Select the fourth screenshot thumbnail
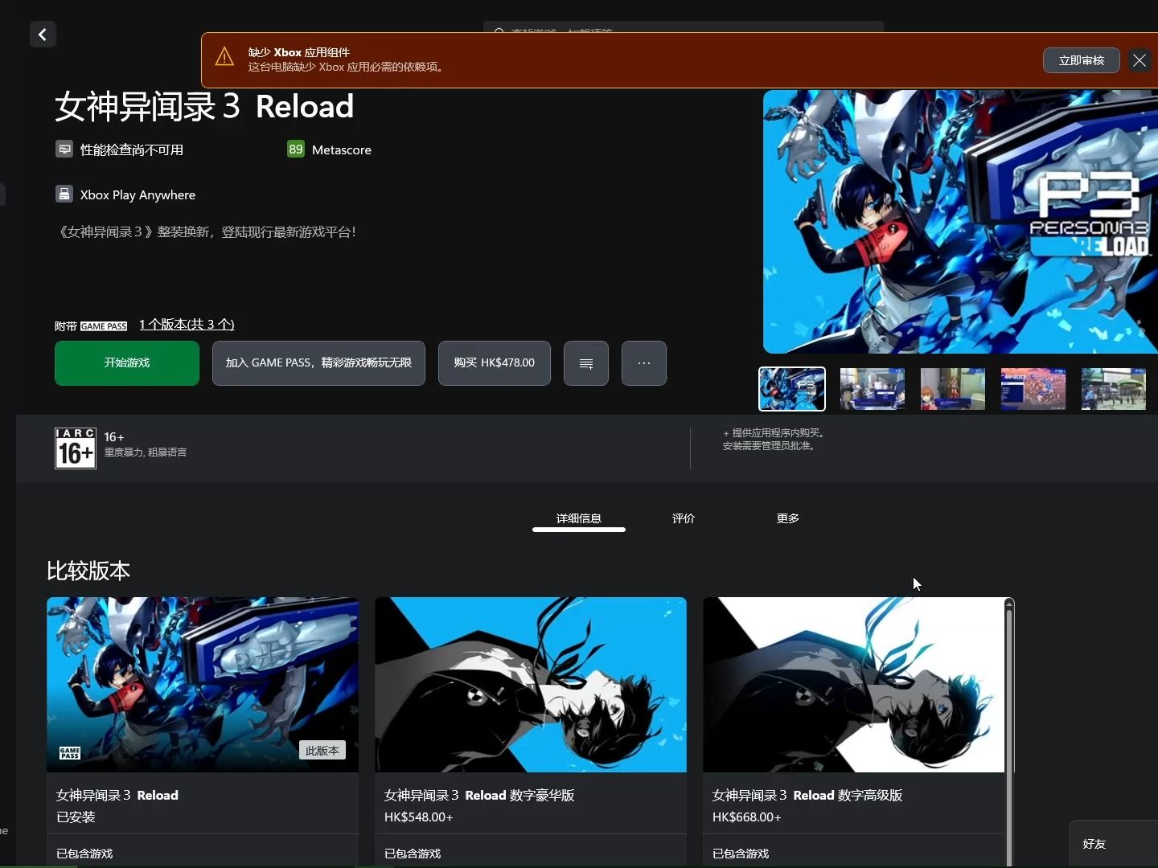 pyautogui.click(x=1033, y=389)
